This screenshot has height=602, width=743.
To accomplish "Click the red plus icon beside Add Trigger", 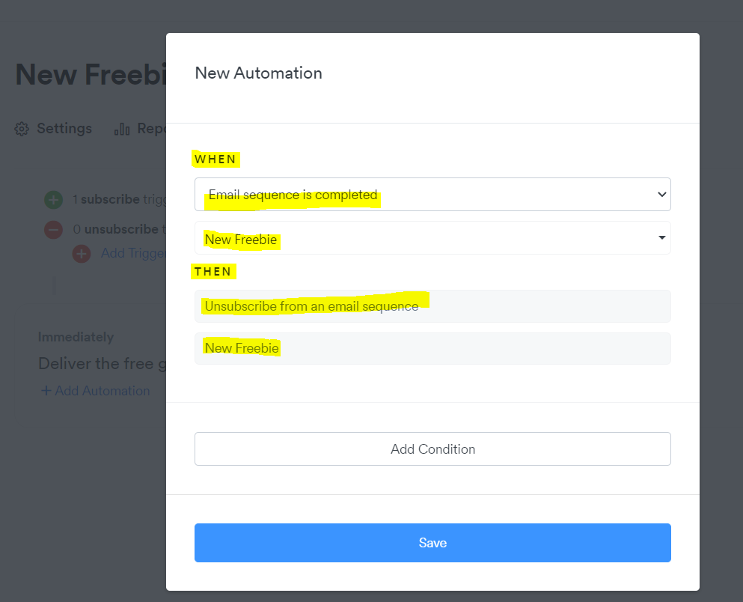I will tap(82, 253).
